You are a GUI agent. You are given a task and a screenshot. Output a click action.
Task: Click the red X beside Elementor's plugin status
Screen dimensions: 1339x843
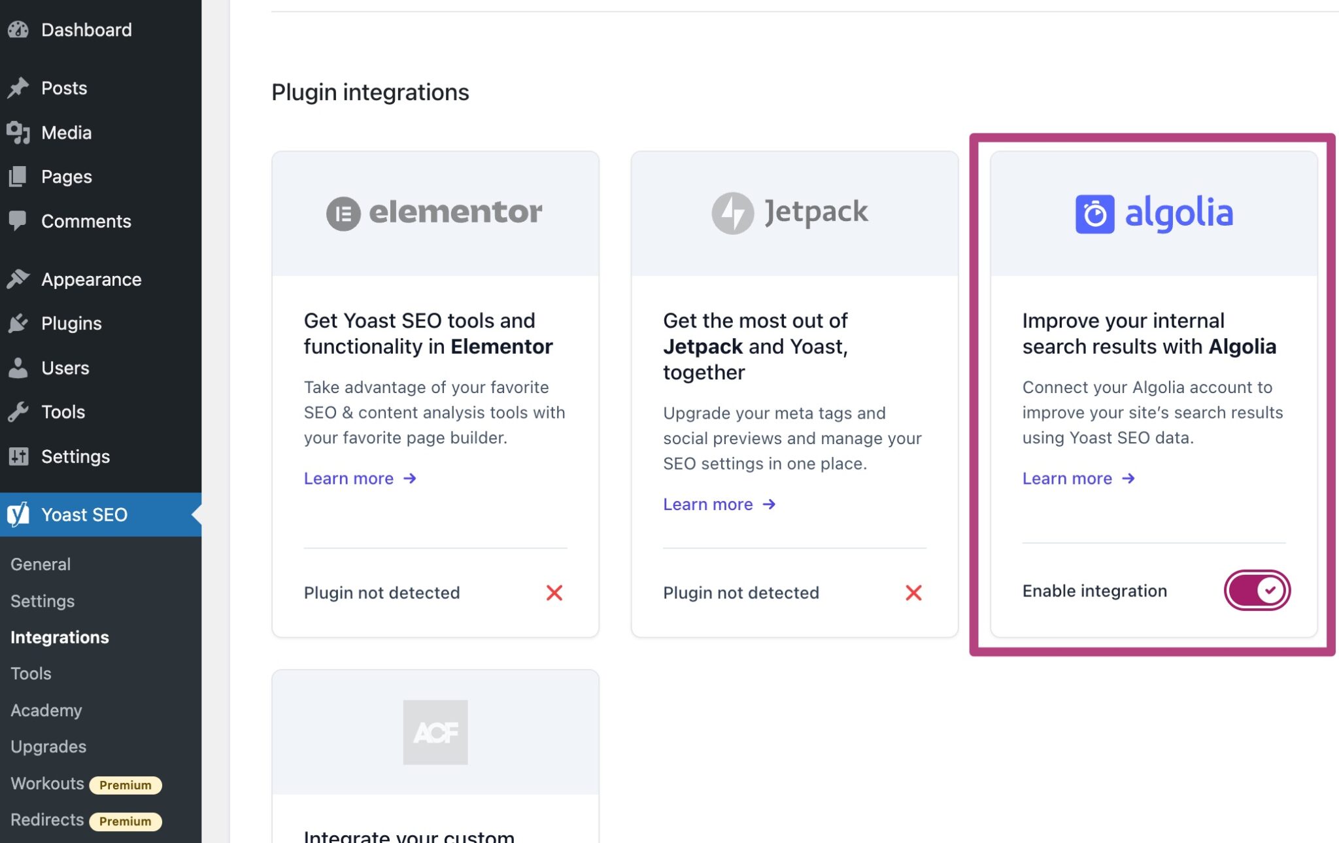tap(554, 593)
